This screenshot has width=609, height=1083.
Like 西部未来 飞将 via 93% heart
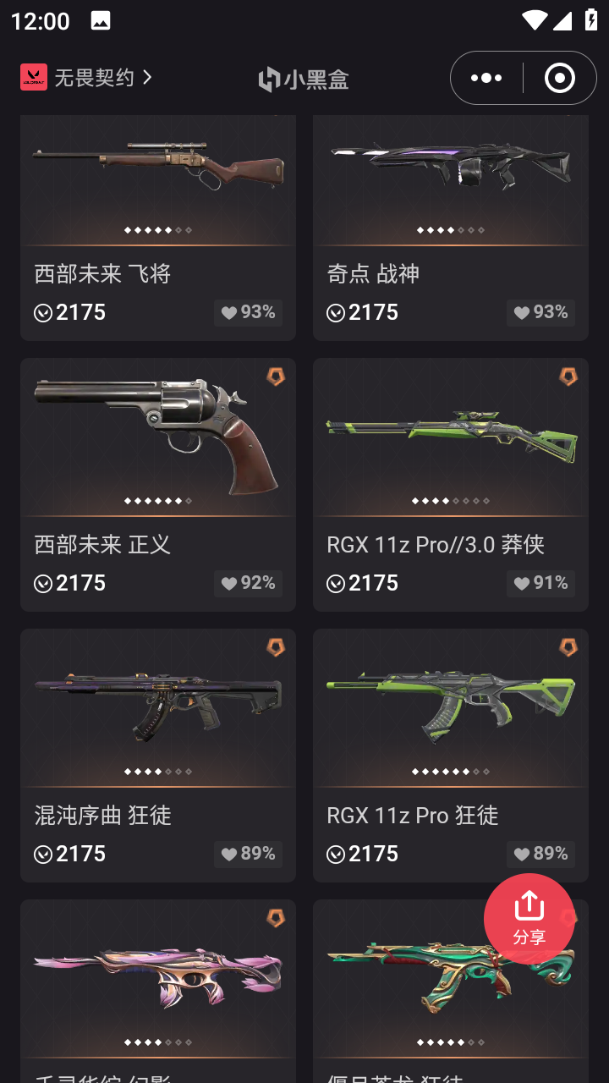(248, 312)
